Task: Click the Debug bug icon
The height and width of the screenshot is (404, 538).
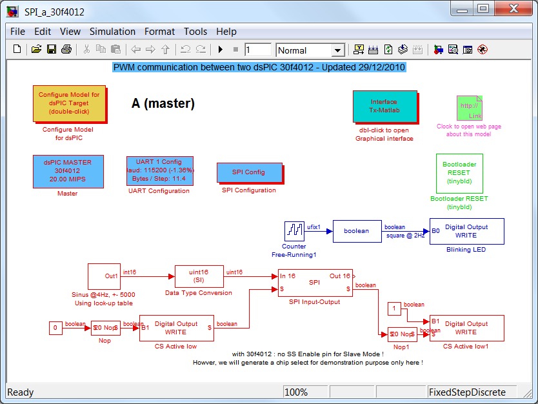Action: (483, 50)
